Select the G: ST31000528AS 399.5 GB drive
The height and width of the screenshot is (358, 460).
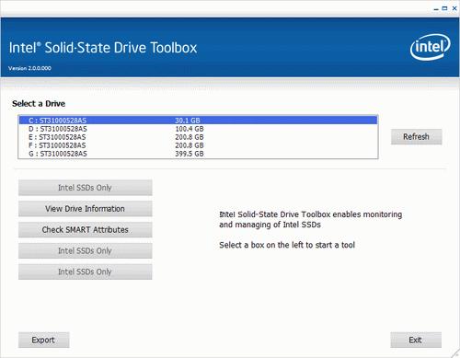click(198, 154)
